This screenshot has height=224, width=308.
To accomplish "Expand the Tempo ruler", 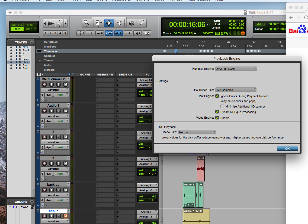I will pos(40,60).
